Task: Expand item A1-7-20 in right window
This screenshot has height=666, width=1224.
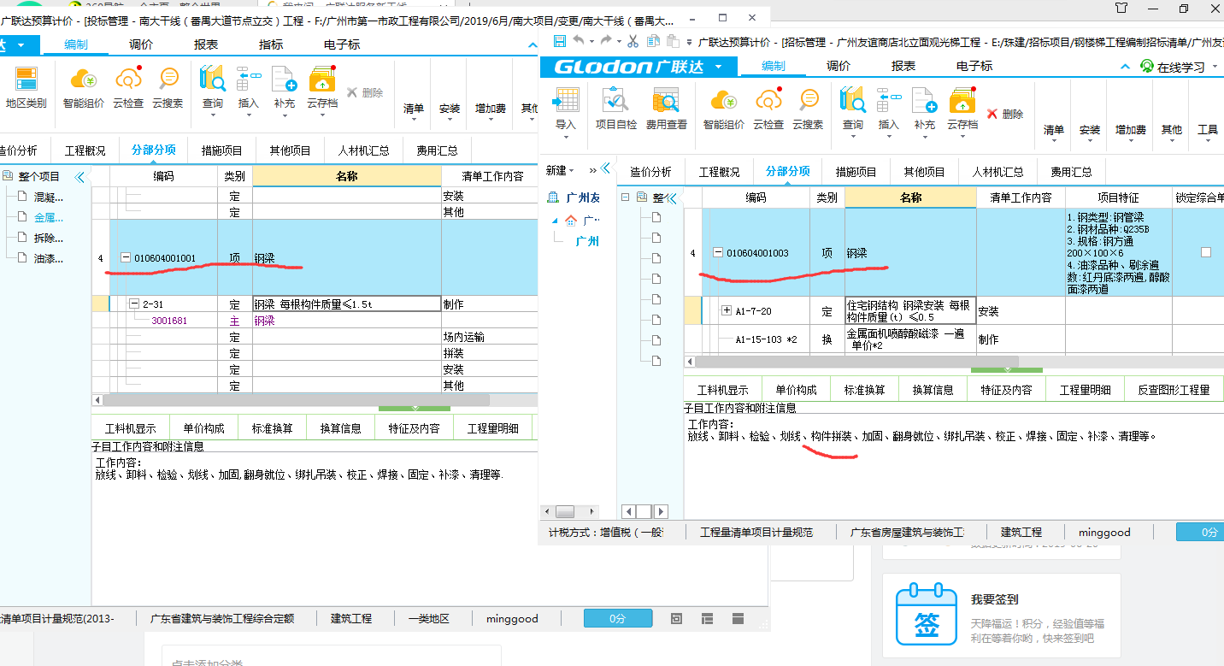Action: pyautogui.click(x=727, y=311)
